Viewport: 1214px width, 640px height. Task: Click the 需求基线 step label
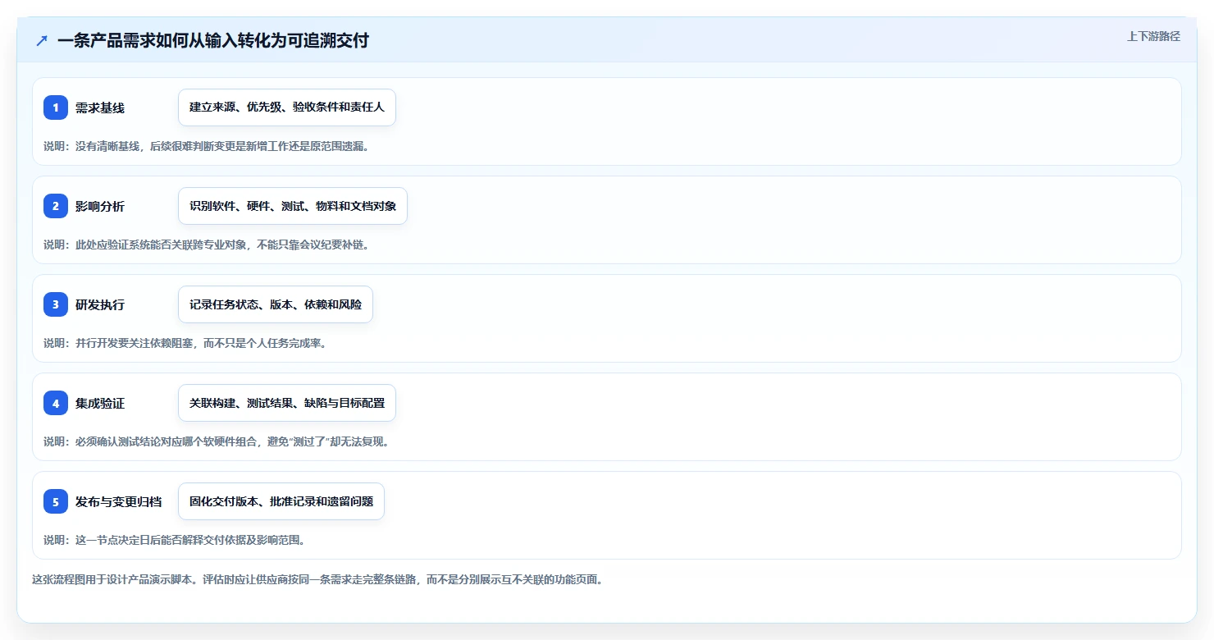point(100,107)
